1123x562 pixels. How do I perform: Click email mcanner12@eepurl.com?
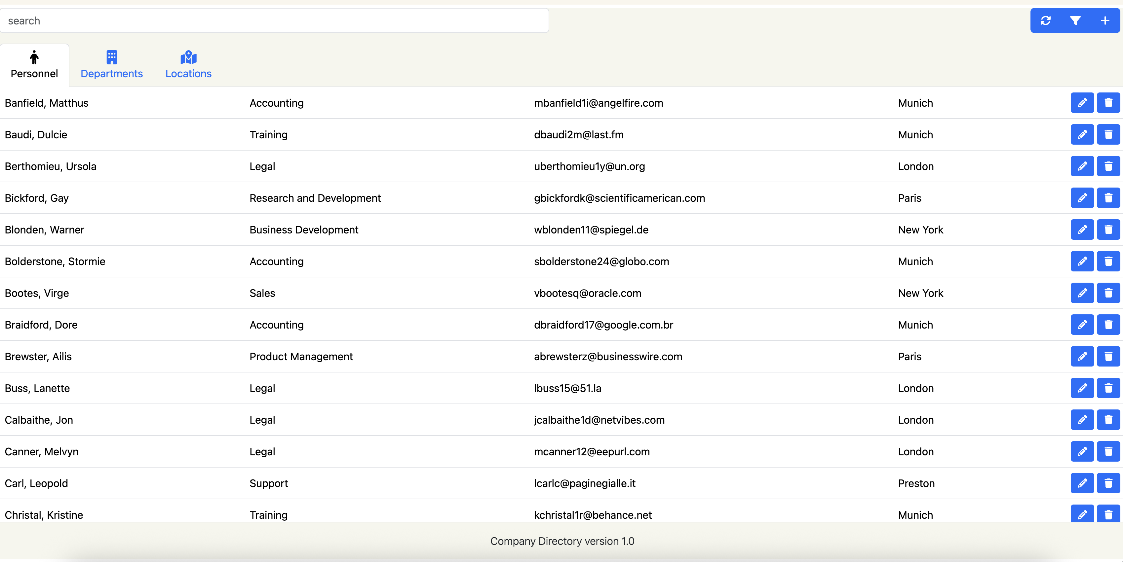point(592,452)
